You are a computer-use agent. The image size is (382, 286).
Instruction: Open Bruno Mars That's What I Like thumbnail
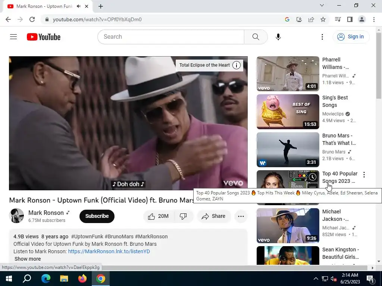(x=288, y=150)
